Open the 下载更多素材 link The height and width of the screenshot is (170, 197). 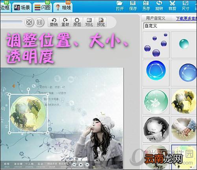coord(186,19)
